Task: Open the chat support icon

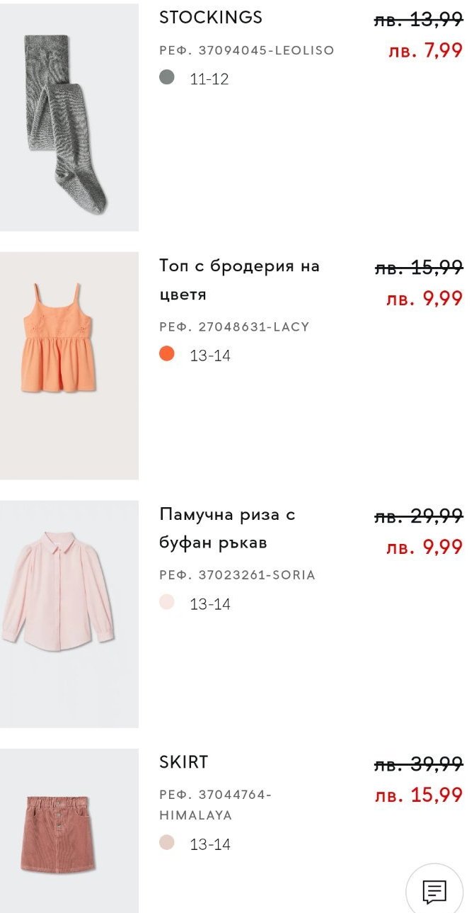Action: [434, 891]
